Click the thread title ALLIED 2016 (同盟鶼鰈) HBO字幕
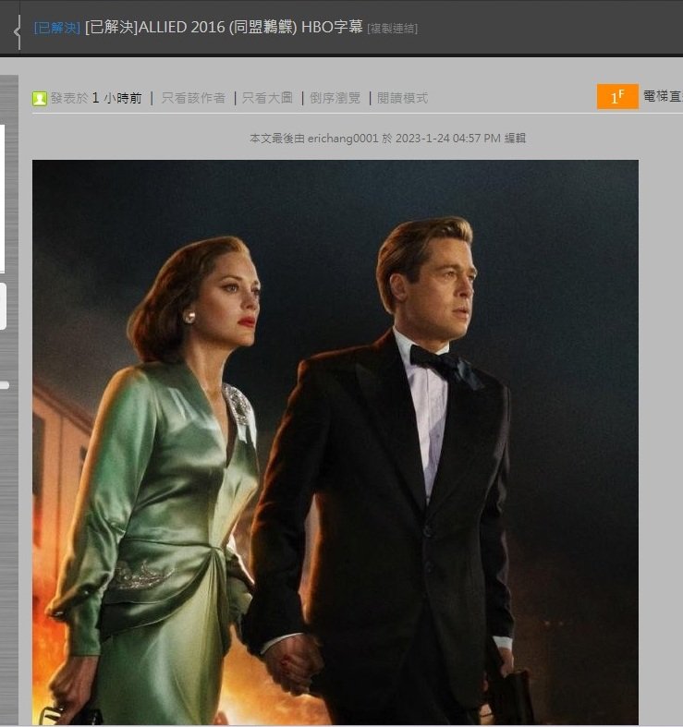Viewport: 683px width, 727px height. point(224,27)
